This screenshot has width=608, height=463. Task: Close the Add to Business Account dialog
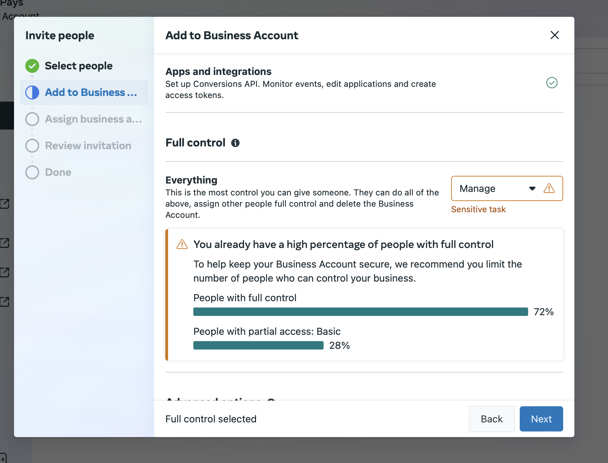554,35
